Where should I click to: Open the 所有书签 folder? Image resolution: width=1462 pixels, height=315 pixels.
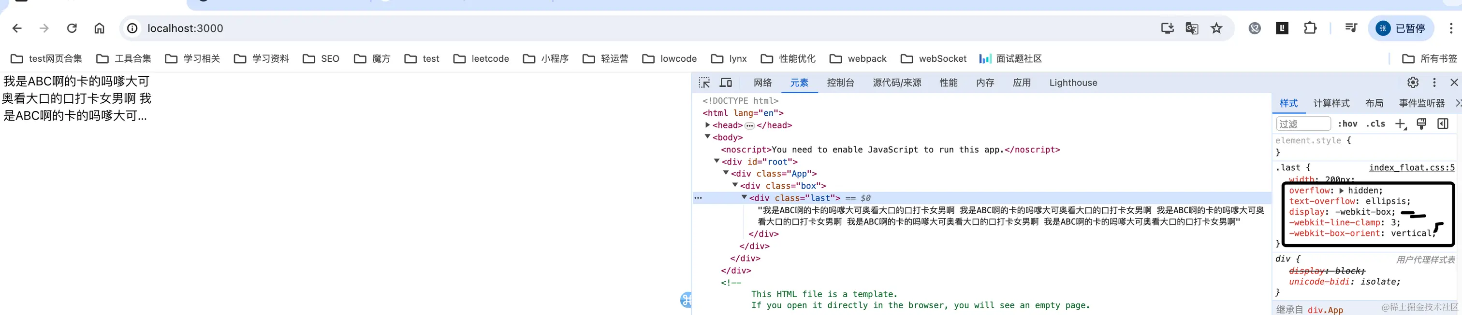(1429, 59)
